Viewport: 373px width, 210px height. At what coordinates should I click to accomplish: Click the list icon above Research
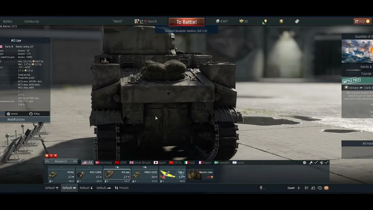click(51, 156)
